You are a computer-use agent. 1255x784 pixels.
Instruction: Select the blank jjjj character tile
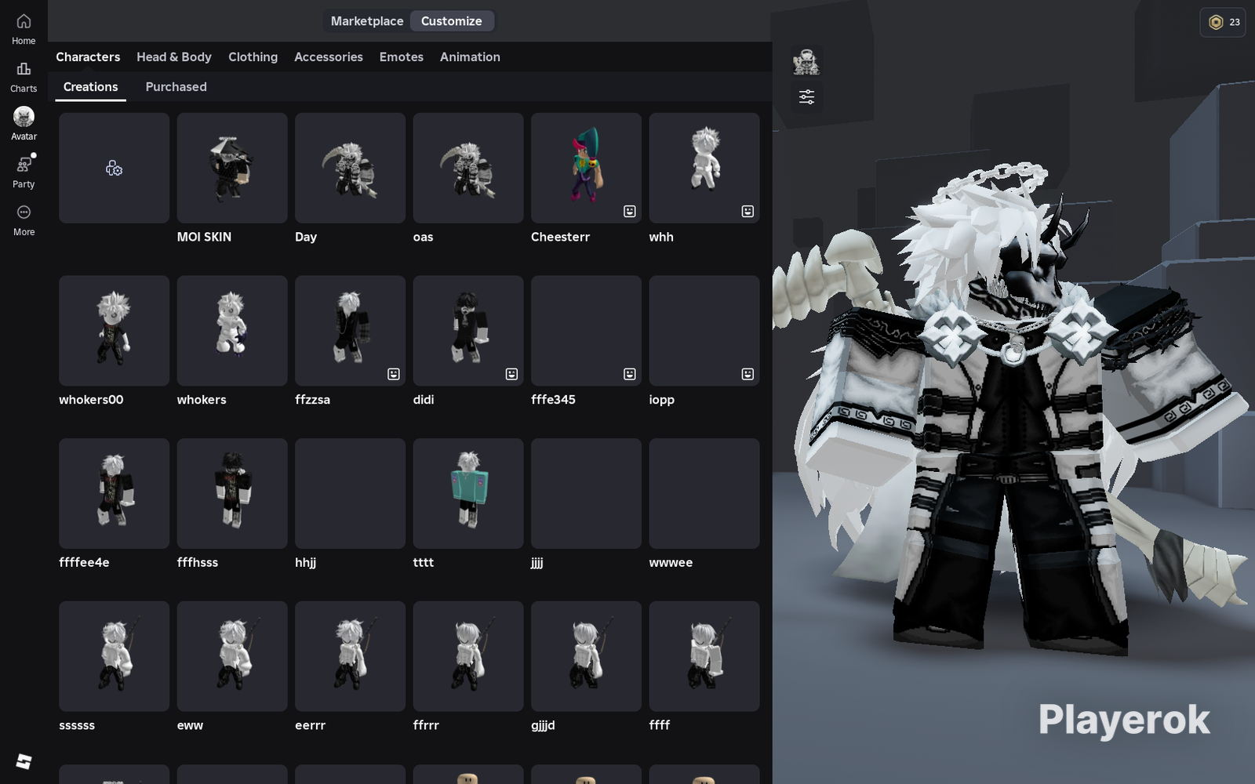[x=586, y=494]
